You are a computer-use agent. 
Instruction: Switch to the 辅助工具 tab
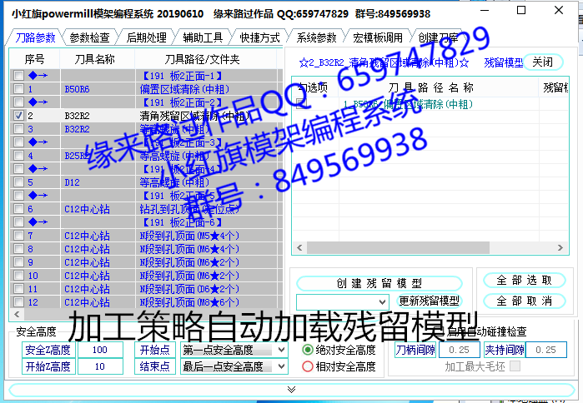(203, 37)
